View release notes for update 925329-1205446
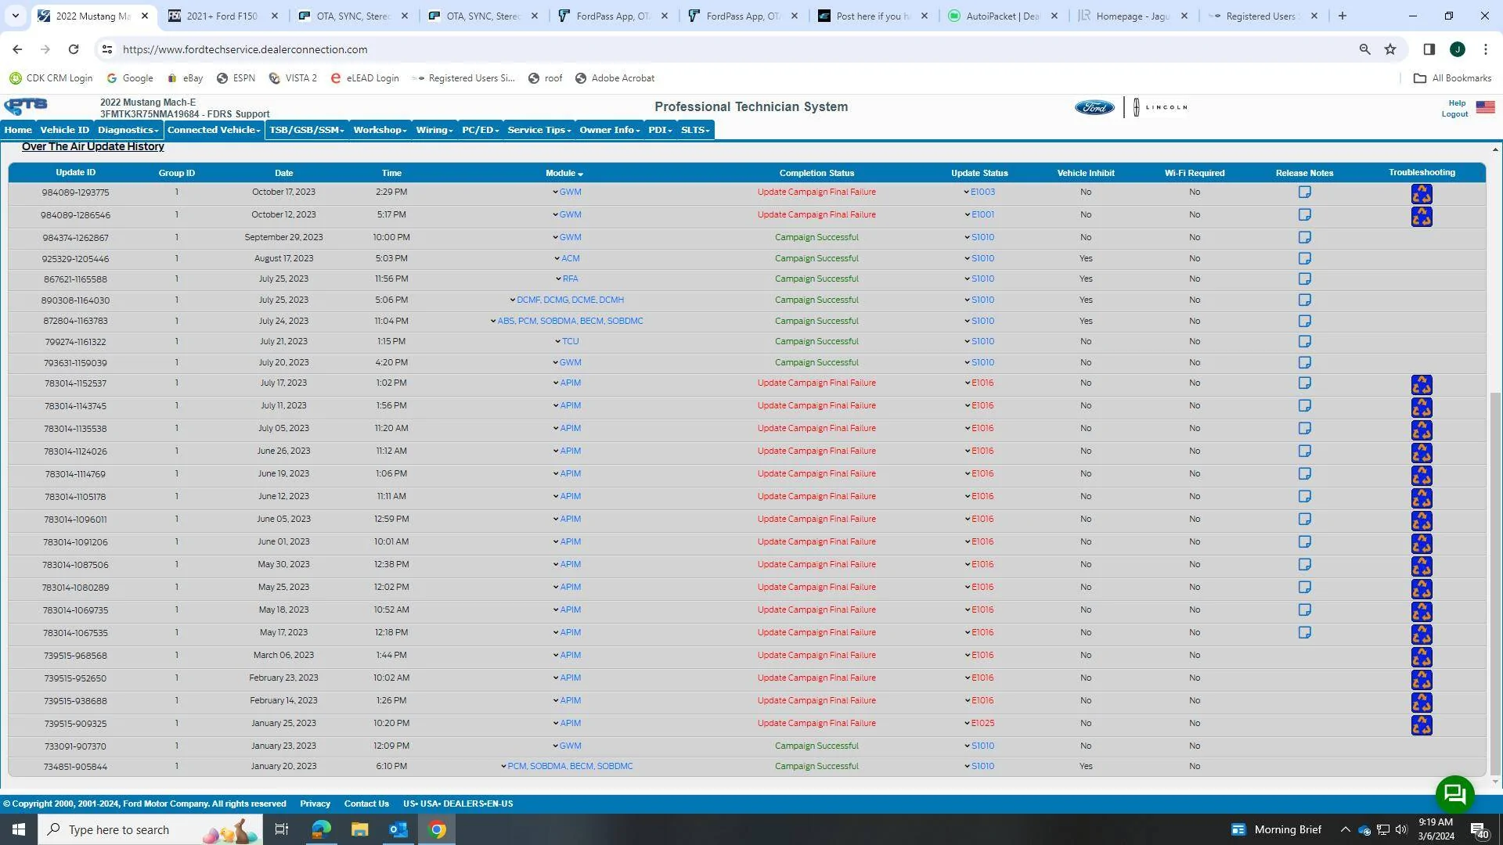Screen dimensions: 1503x845 pyautogui.click(x=1304, y=259)
